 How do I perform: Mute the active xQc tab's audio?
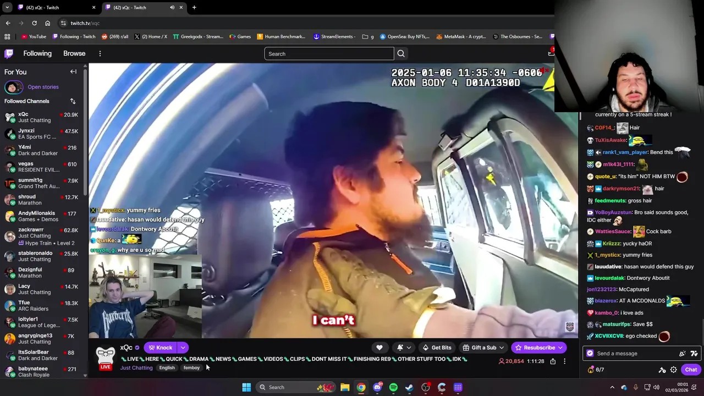[172, 7]
